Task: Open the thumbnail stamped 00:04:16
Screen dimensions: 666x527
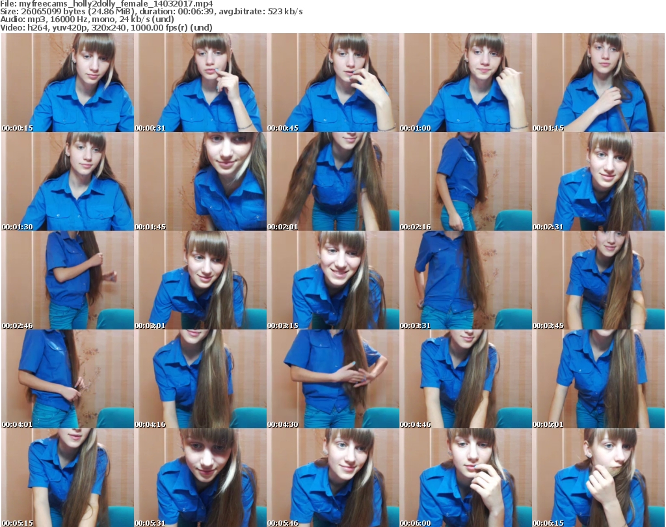Action: point(200,379)
